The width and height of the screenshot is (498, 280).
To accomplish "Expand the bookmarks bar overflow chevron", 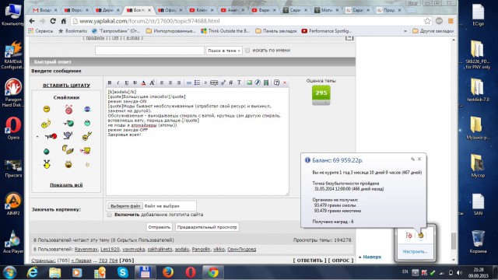I will pos(405,31).
